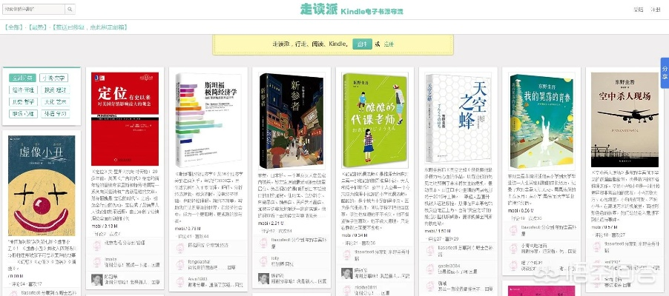
Task: Open the 定位 red book cover
Action: (x=125, y=119)
